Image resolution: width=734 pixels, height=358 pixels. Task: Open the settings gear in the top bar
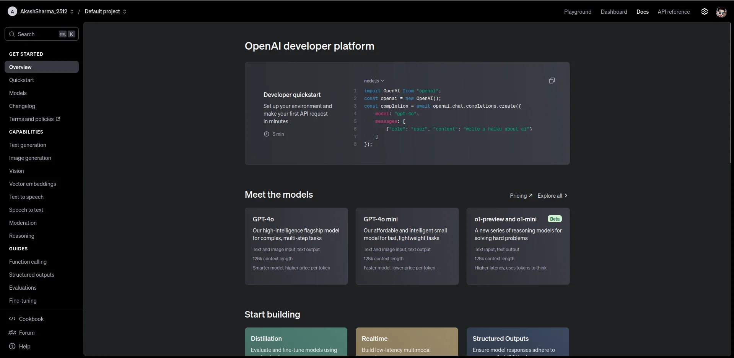(x=705, y=11)
